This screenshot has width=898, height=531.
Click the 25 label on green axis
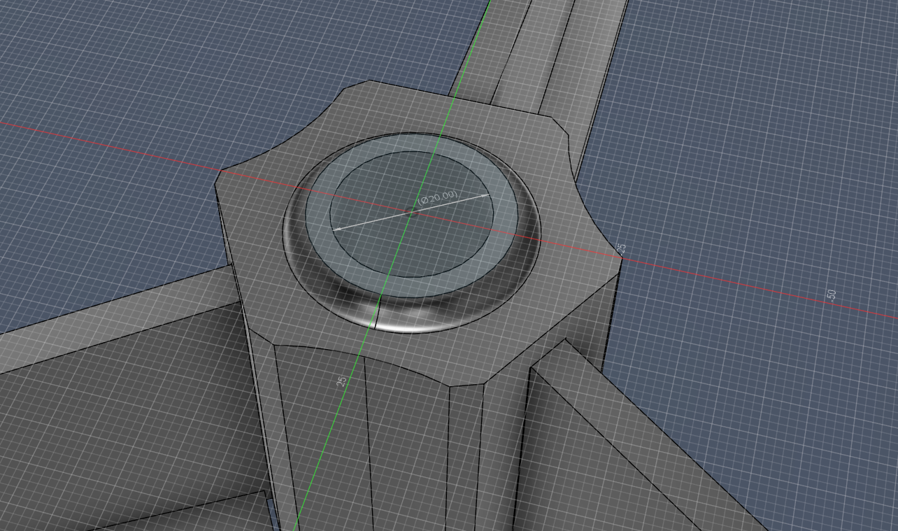click(342, 381)
